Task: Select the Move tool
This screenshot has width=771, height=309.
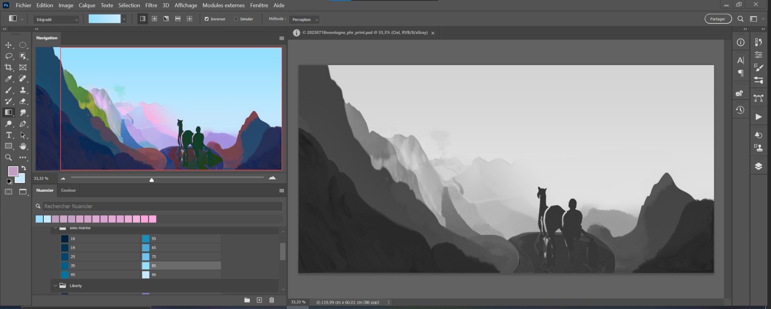Action: point(8,45)
